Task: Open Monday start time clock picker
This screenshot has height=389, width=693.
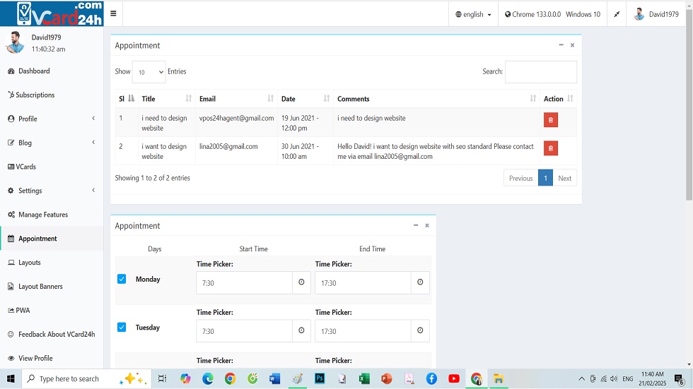Action: pos(301,282)
